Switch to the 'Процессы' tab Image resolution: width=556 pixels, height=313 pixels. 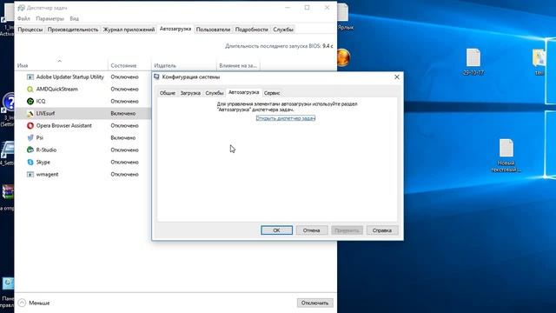tap(30, 30)
